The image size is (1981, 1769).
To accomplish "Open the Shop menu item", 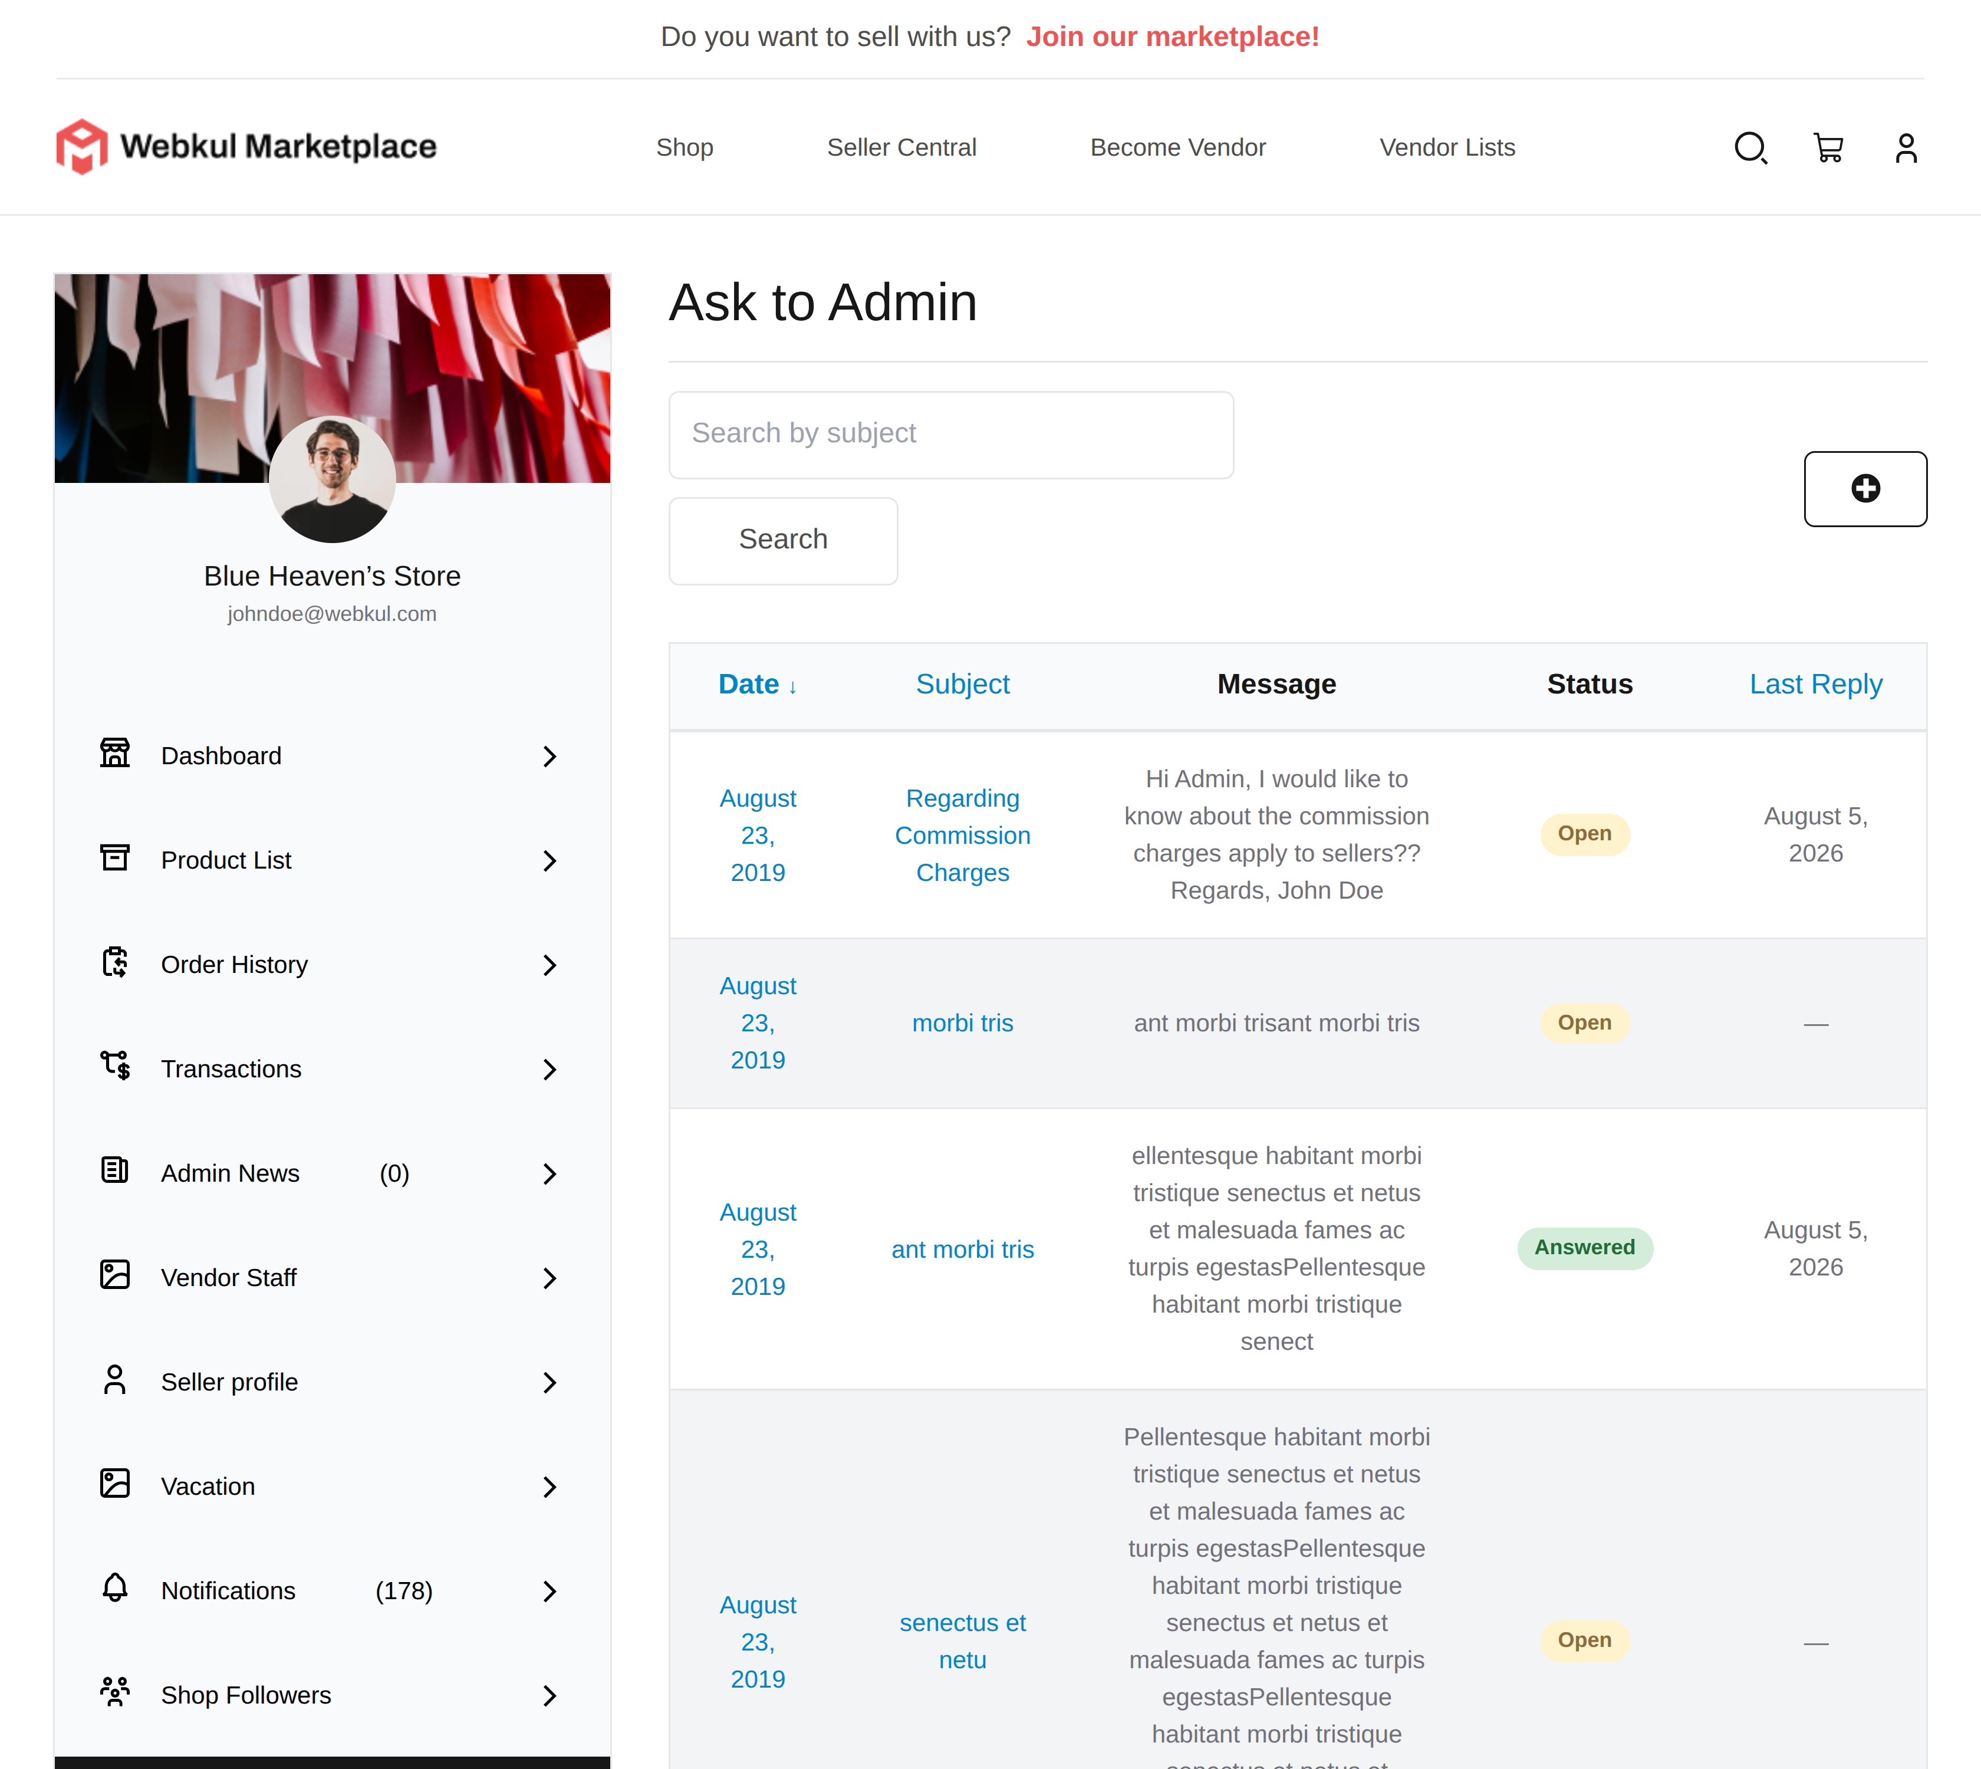I will coord(685,148).
